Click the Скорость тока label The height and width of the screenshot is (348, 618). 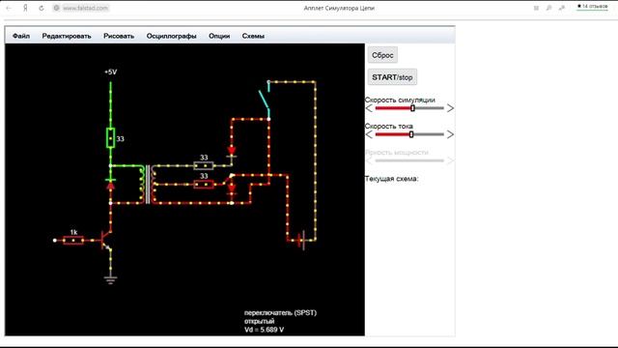pos(388,127)
